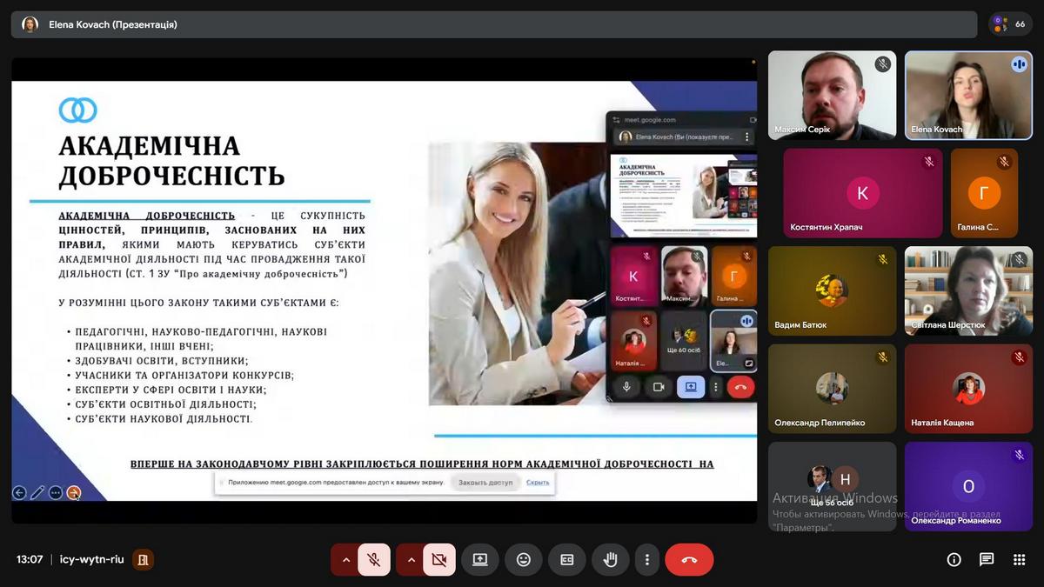Open more options three-dot menu
1044x587 pixels.
coord(646,560)
